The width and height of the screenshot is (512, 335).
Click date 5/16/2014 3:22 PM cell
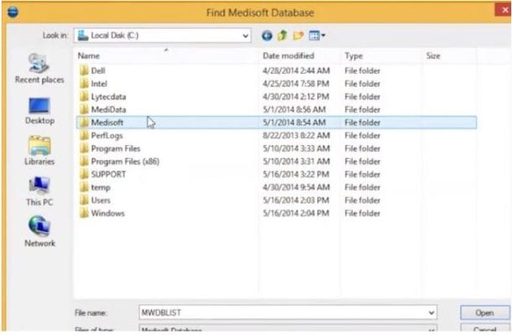[295, 175]
